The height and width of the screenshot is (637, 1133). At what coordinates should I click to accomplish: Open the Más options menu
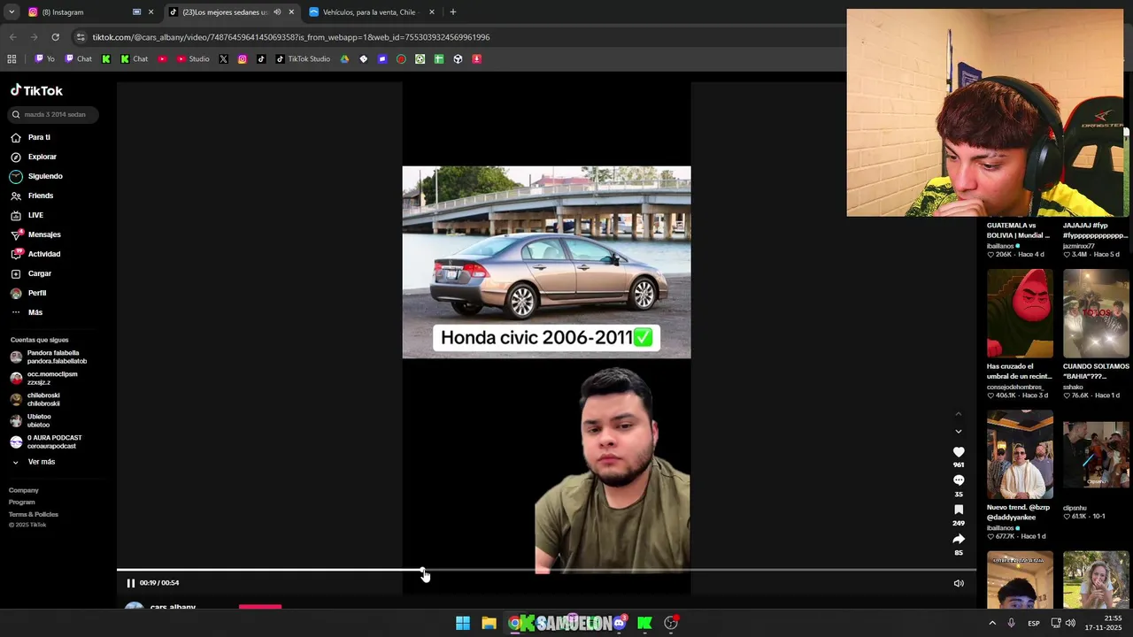[x=27, y=312]
